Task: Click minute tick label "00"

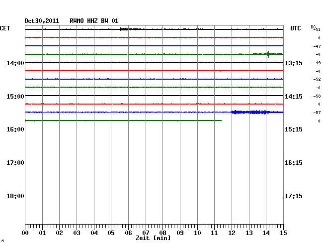Action: pos(25,233)
